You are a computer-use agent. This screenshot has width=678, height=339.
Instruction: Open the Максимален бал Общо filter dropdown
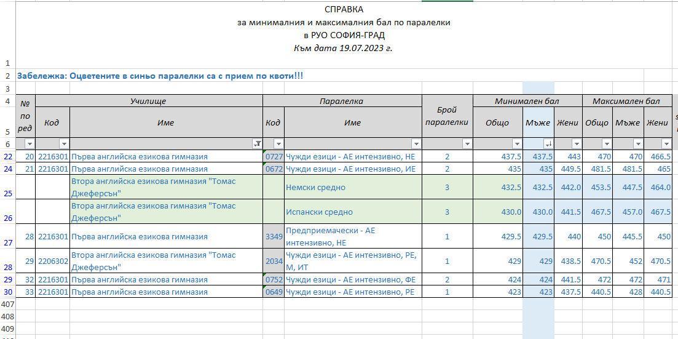point(607,144)
